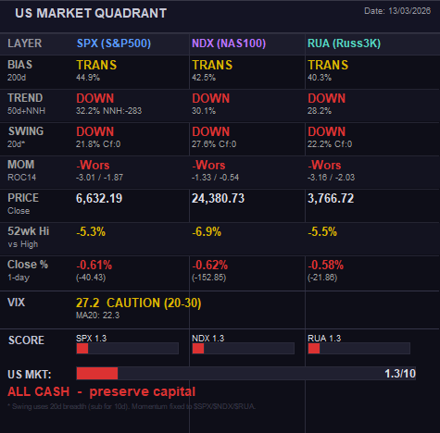Select the MOM ROC14 row label
Screen dimensions: 440x433
(x=21, y=170)
